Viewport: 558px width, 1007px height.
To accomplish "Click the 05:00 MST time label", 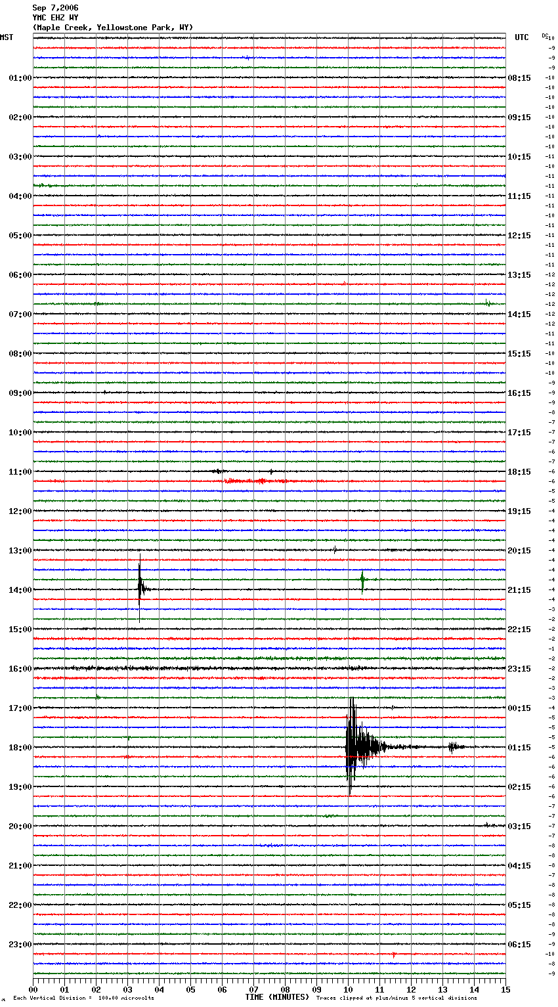I will (20, 236).
